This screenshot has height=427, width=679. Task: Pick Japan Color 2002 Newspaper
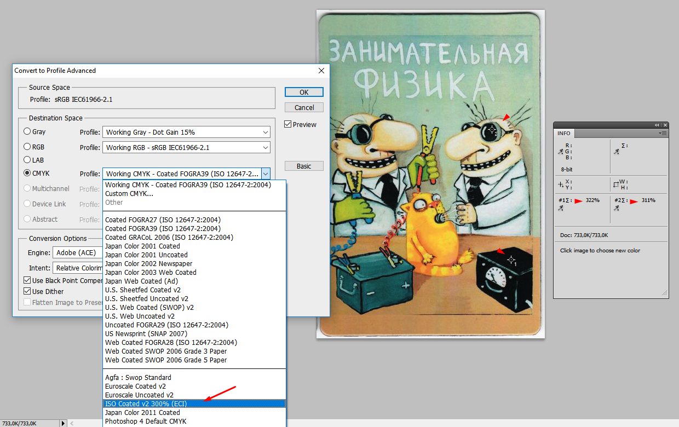click(x=194, y=263)
